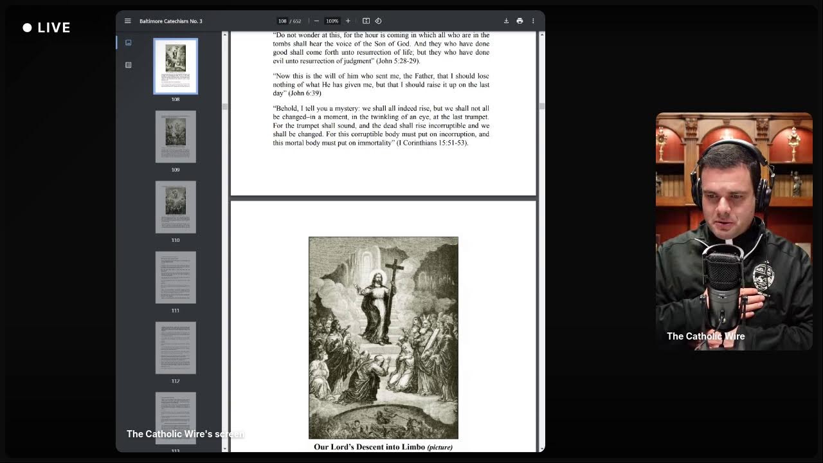Zoom out with the minus button
Screen dimensions: 823x463
(x=316, y=21)
